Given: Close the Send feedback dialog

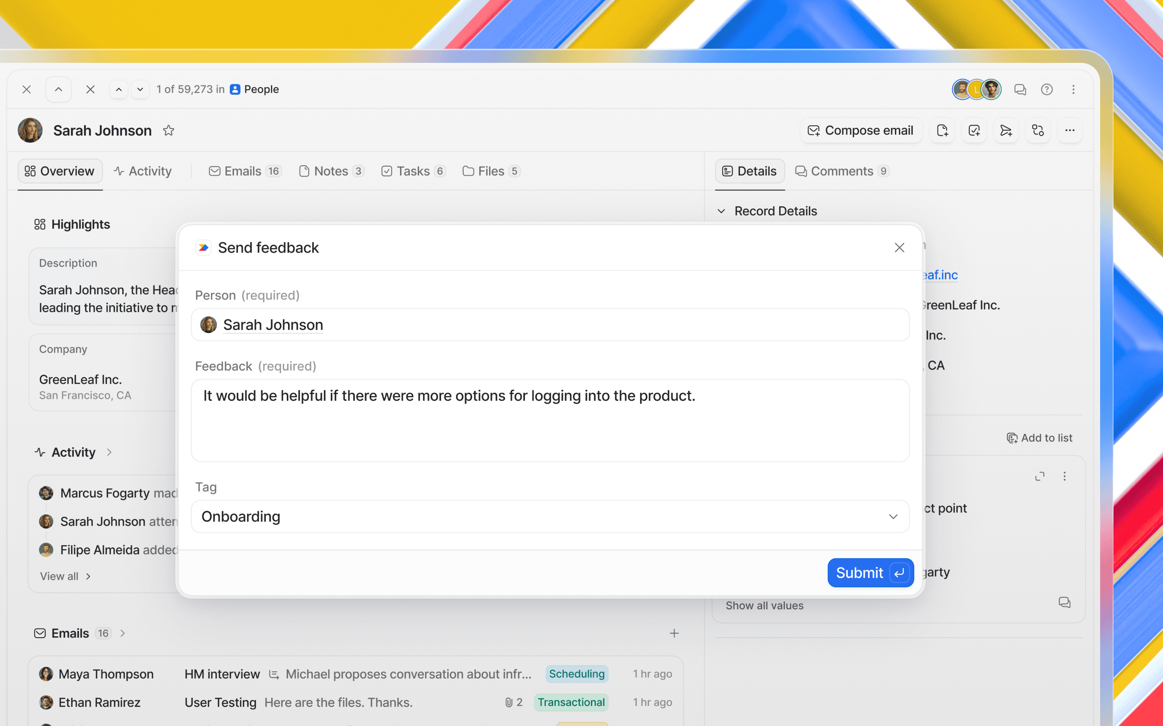Looking at the screenshot, I should pos(899,248).
